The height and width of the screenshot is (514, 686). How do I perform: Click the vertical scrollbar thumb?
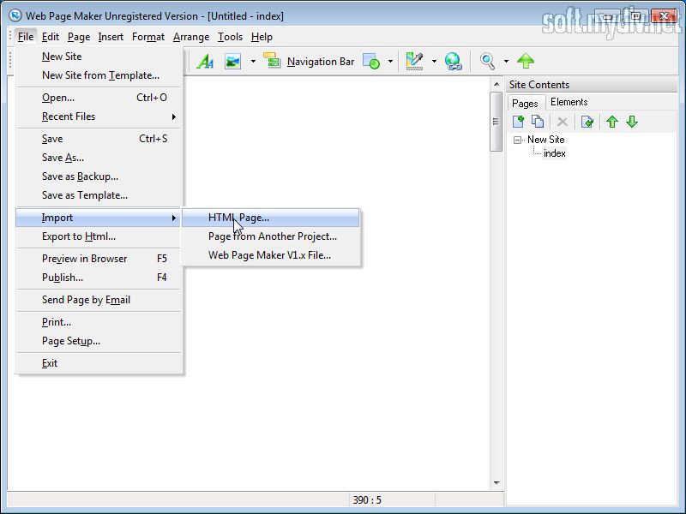click(x=496, y=122)
